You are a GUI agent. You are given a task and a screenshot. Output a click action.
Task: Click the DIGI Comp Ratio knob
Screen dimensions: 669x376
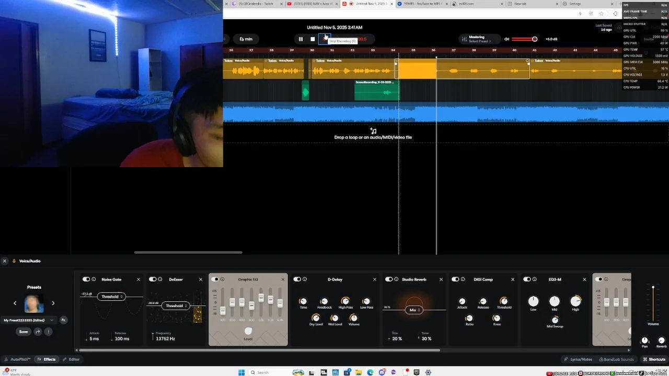tap(469, 318)
